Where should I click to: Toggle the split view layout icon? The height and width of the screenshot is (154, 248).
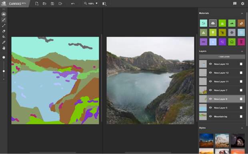[x=104, y=4]
